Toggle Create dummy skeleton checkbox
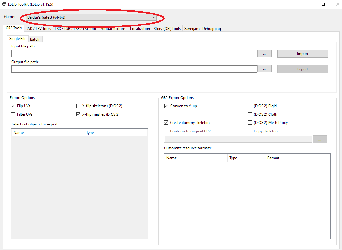The image size is (342, 250). click(x=166, y=123)
